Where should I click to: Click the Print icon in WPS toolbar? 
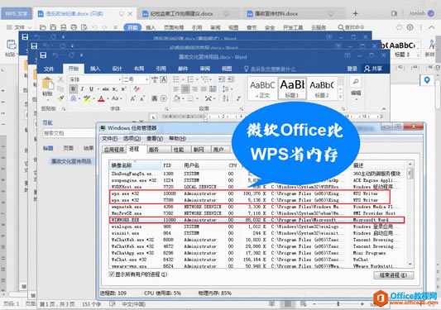point(74,27)
